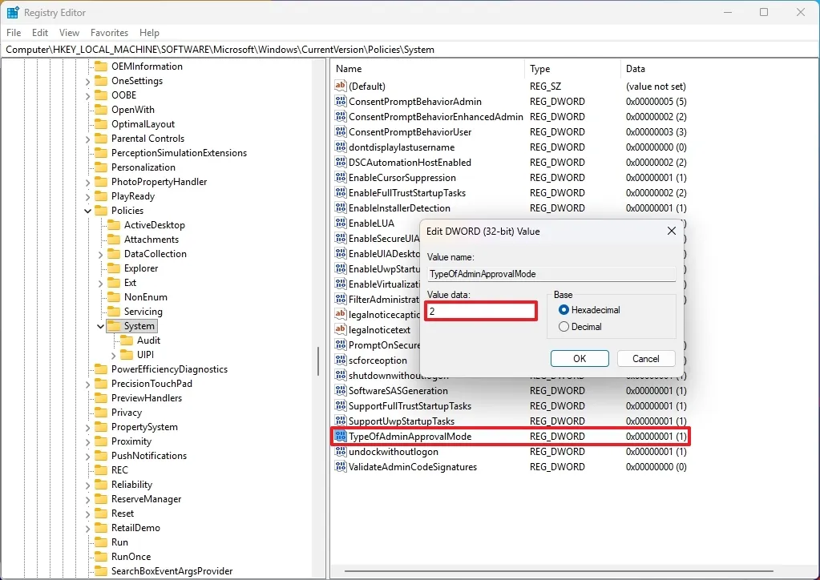Collapse the Policies key

[x=87, y=210]
